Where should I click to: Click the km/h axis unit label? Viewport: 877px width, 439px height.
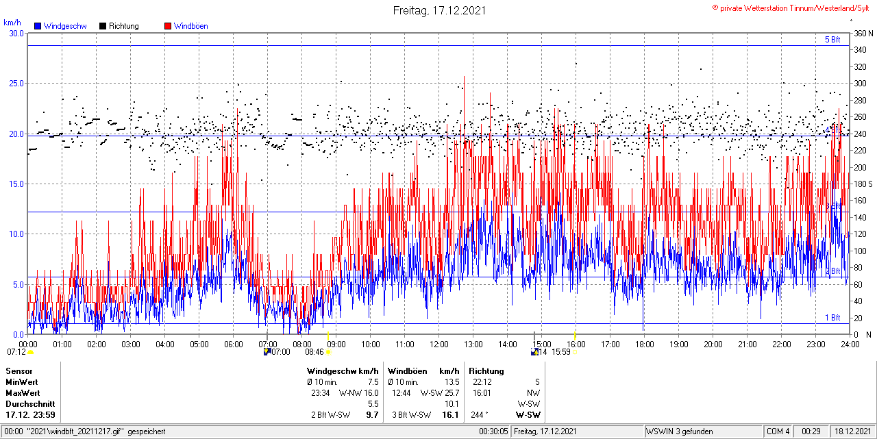12,23
